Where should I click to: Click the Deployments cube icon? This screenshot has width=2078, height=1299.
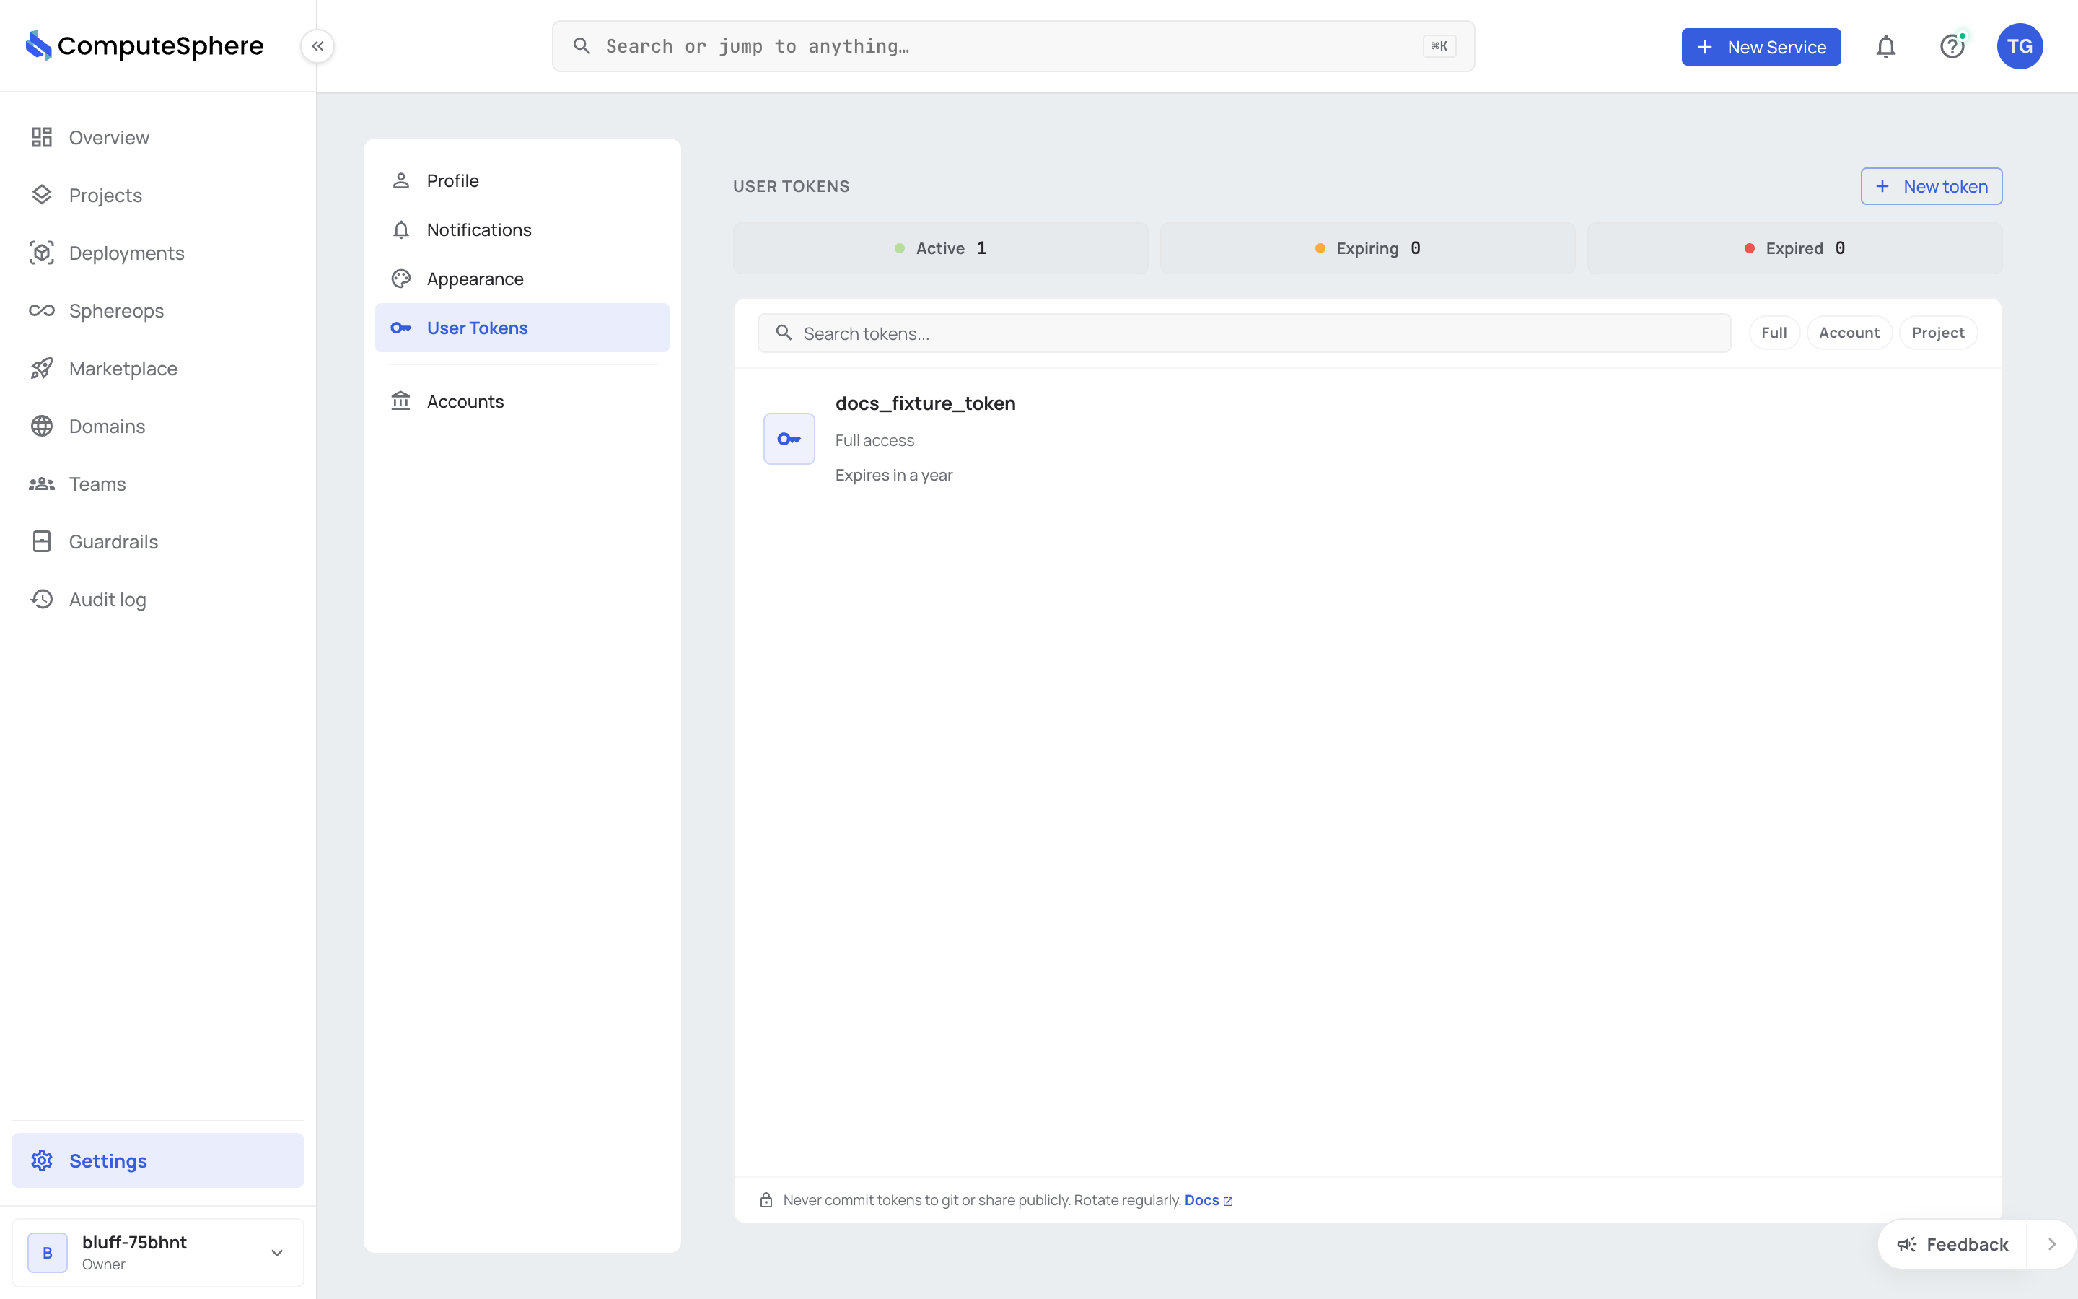coord(41,253)
